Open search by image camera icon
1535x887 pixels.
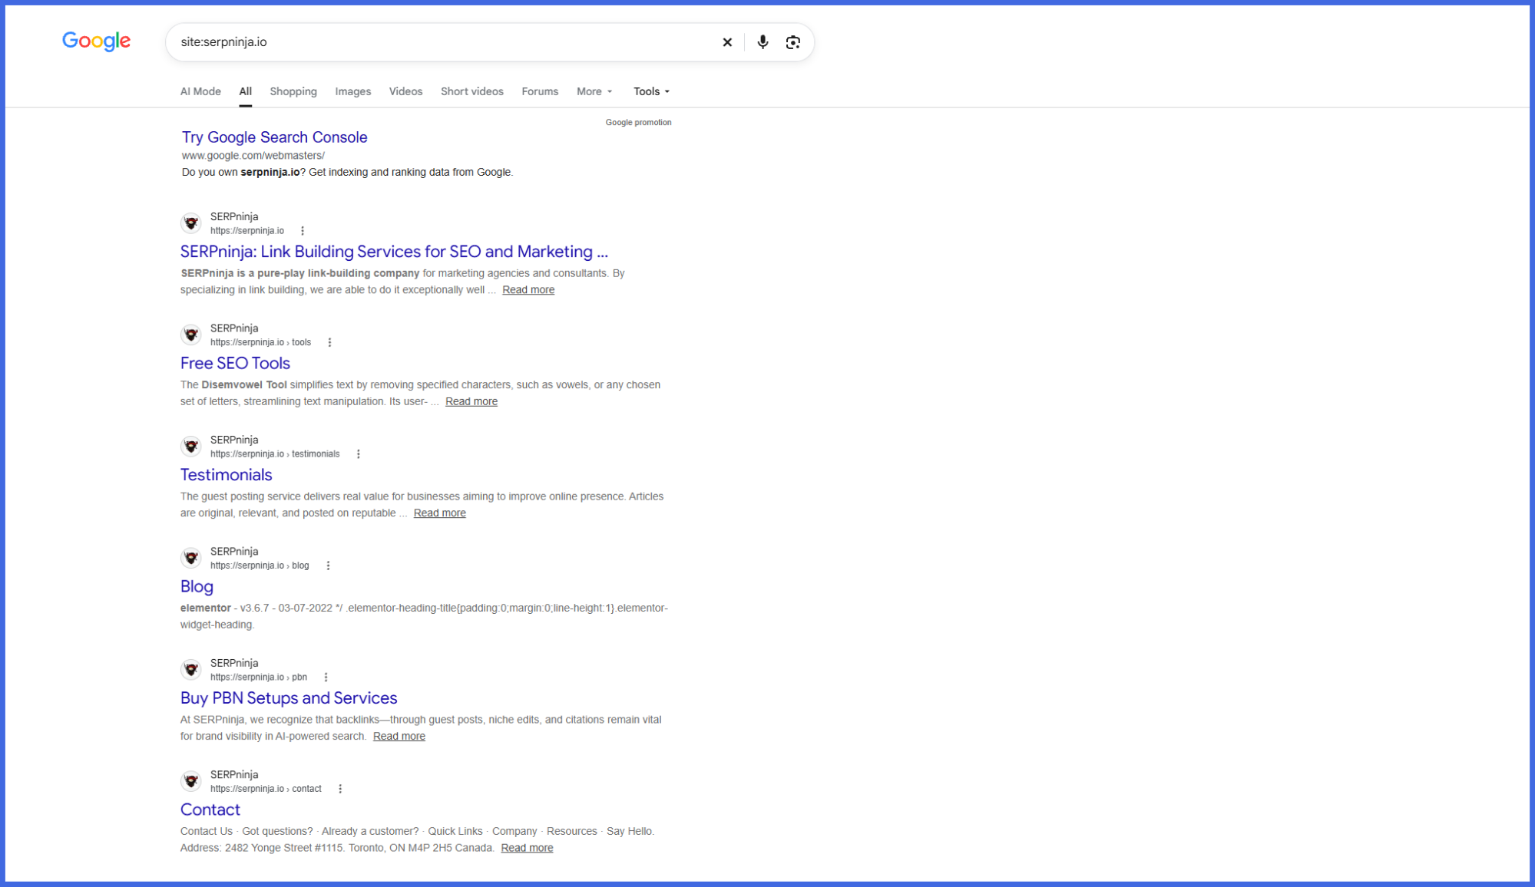point(793,42)
